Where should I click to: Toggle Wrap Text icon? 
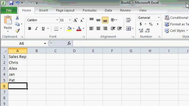[x=128, y=20]
